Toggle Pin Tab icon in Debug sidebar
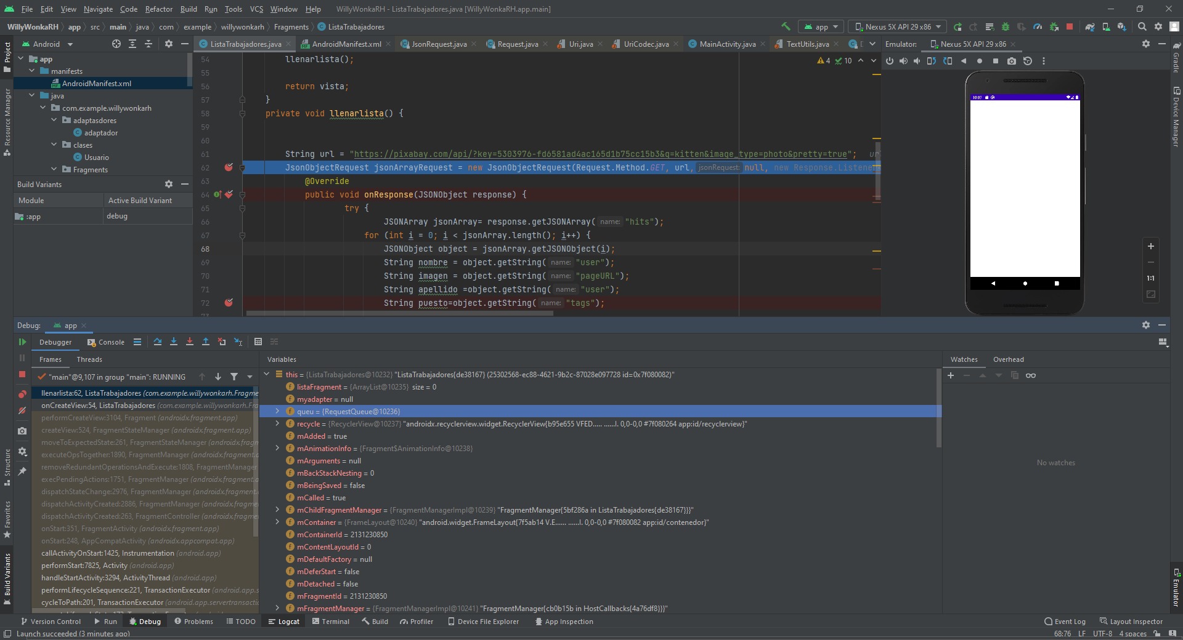 pos(22,471)
